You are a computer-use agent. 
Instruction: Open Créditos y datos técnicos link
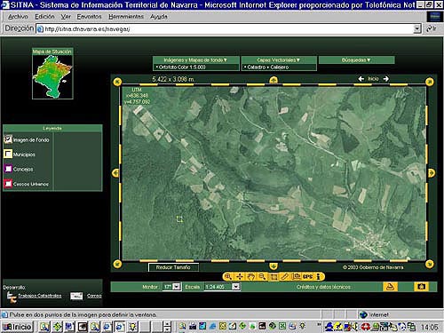323,287
